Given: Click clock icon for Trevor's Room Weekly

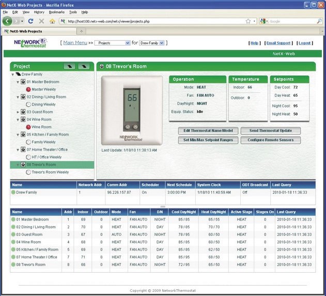Looking at the screenshot, I should point(28,172).
